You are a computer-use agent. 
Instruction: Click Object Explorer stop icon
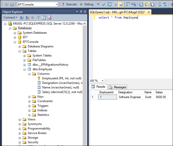(x=33, y=17)
